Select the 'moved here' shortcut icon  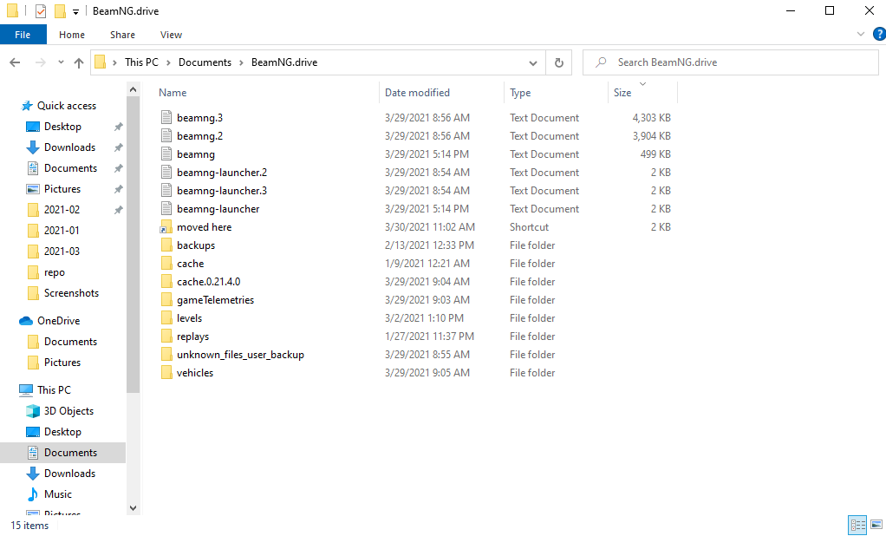166,226
